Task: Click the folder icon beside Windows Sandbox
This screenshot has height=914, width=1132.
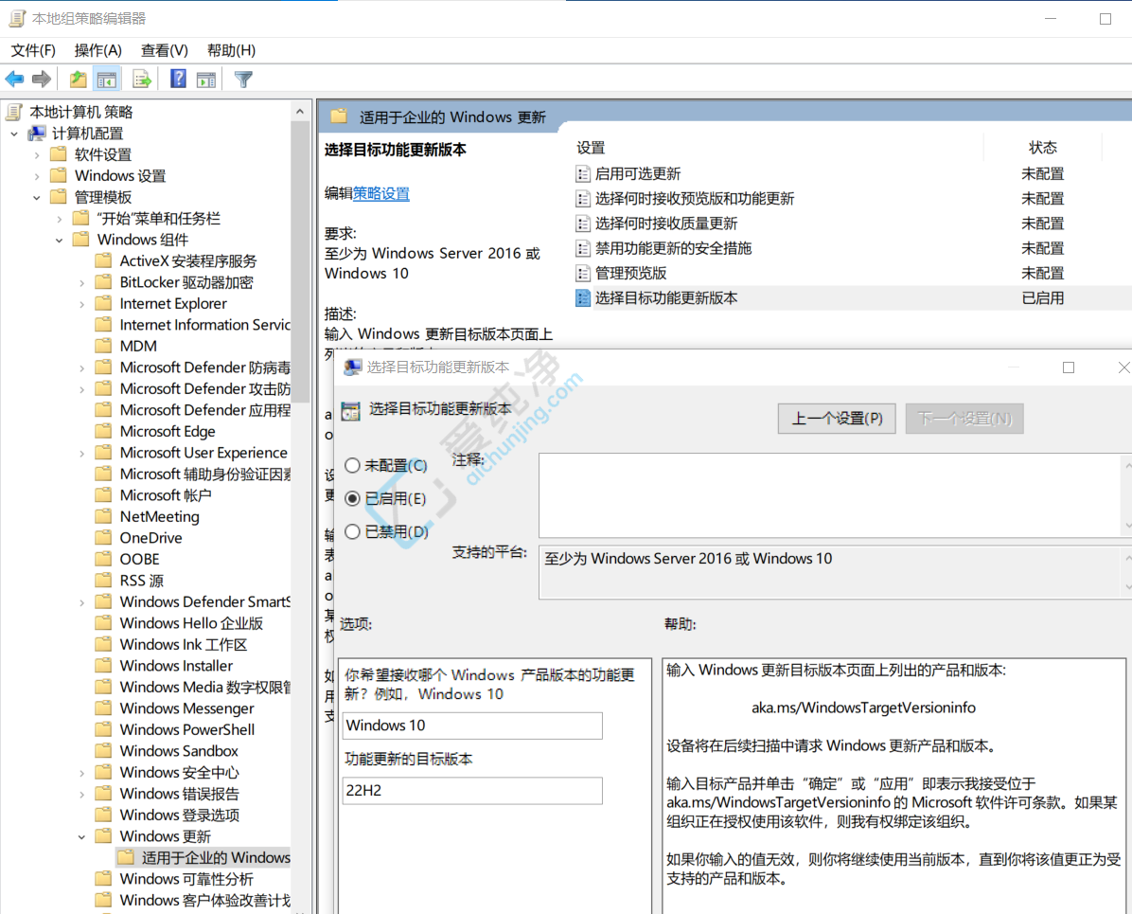Action: [104, 751]
